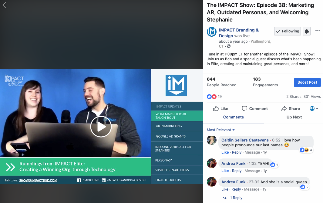Image resolution: width=323 pixels, height=203 pixels.
Task: Click the 844 People Reached stat
Action: [x=222, y=82]
